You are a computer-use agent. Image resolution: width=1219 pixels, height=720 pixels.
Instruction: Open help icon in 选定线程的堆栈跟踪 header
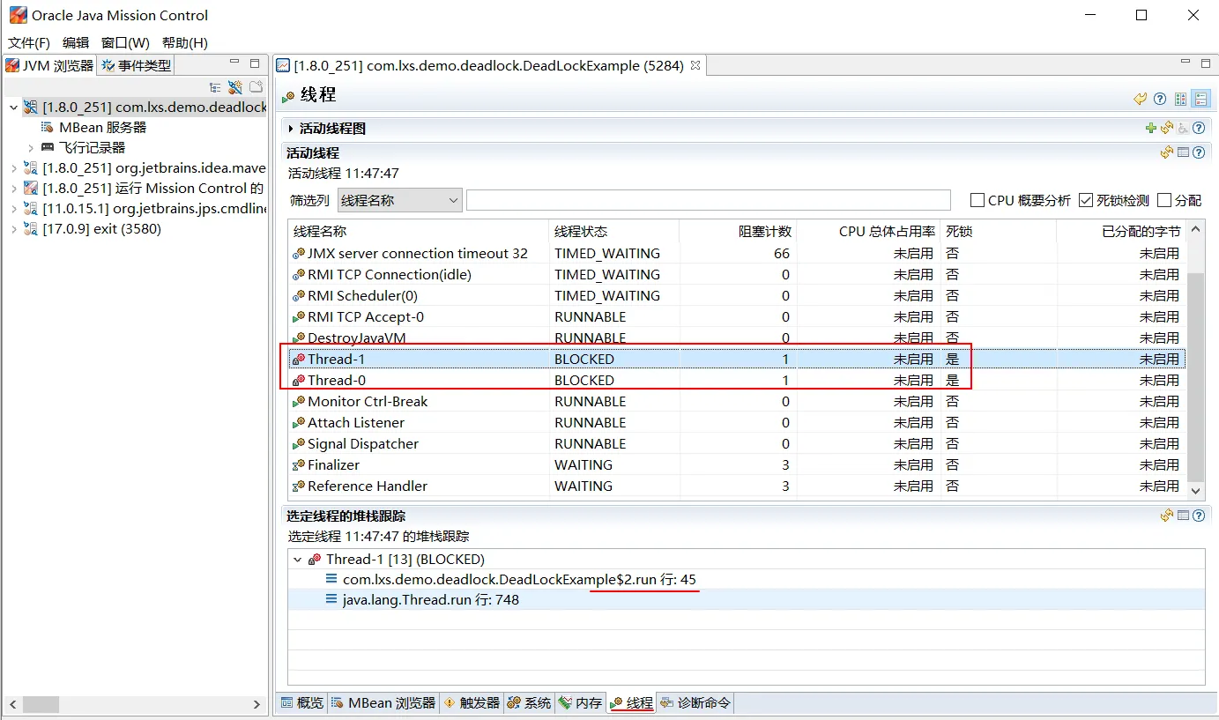(1199, 516)
